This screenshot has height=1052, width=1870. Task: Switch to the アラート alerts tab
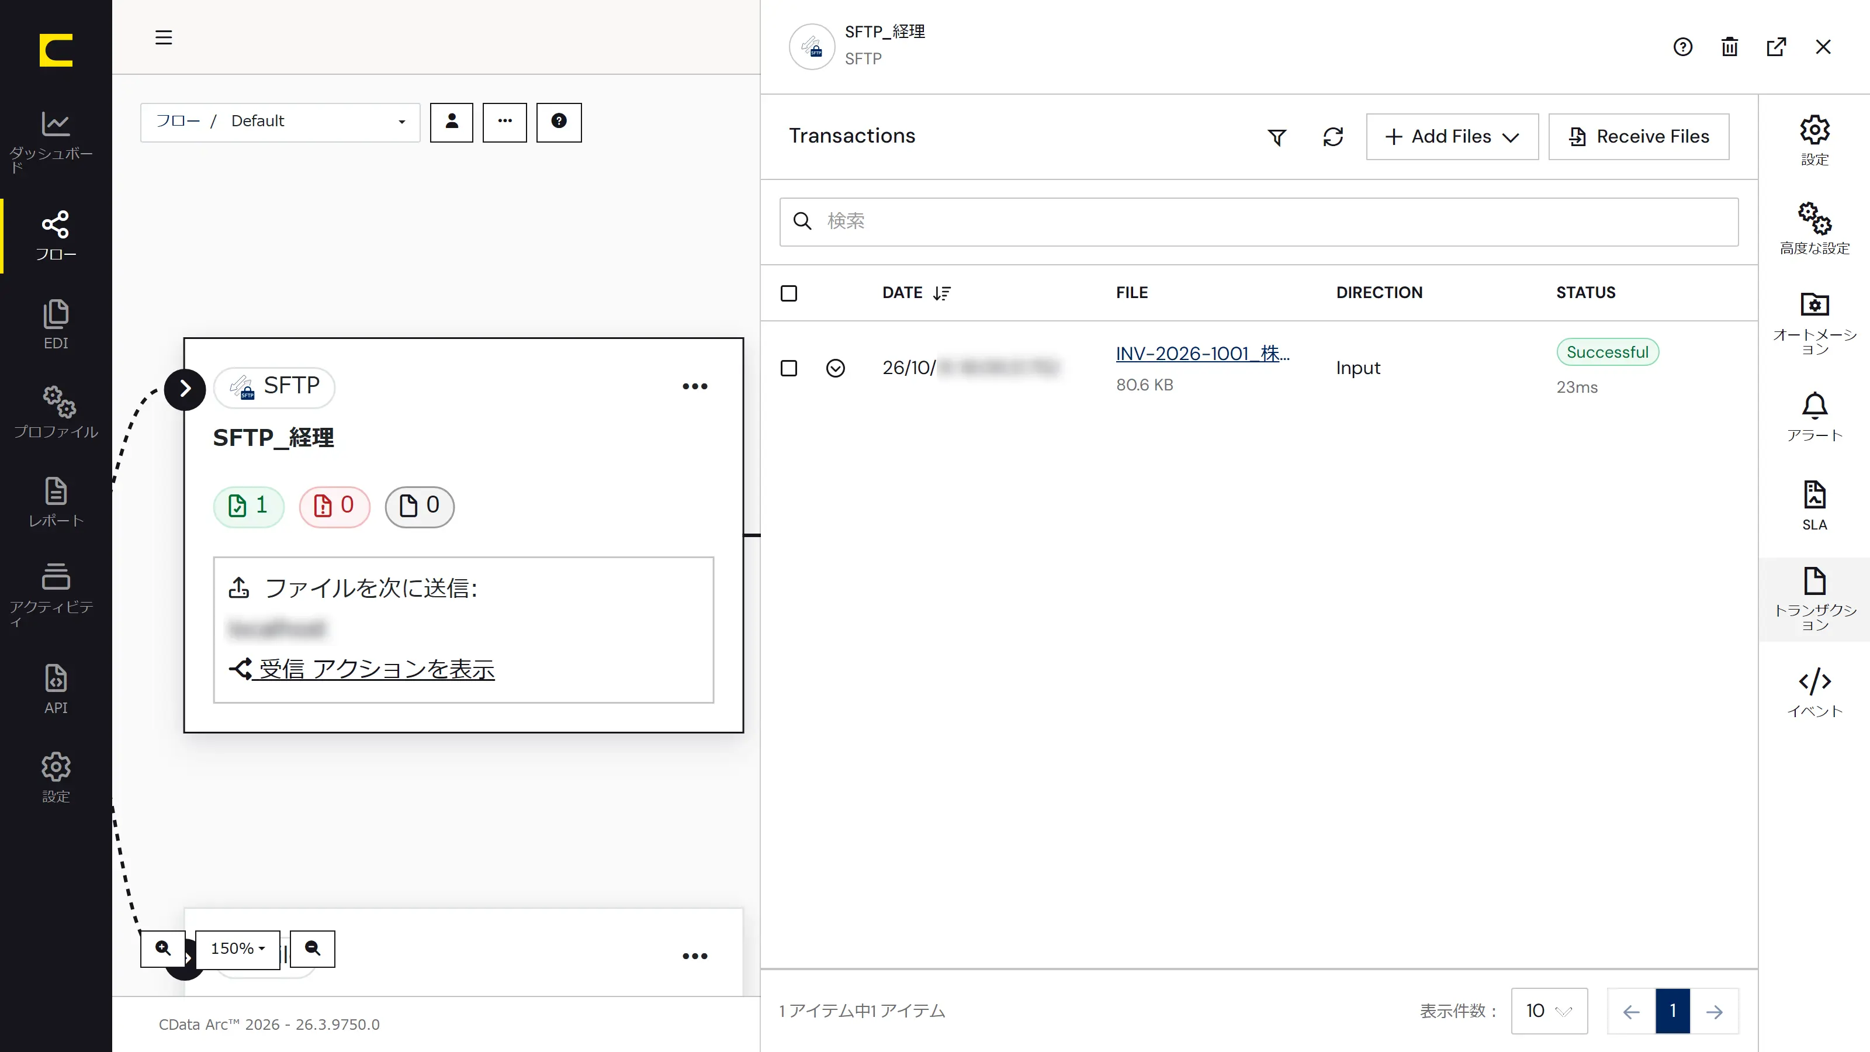[1814, 416]
